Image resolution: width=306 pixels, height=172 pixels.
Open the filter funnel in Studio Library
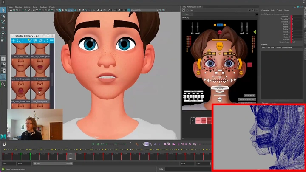tap(30, 41)
